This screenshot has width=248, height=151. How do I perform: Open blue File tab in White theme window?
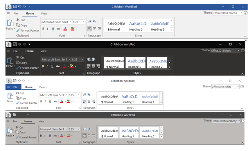pyautogui.click(x=13, y=87)
